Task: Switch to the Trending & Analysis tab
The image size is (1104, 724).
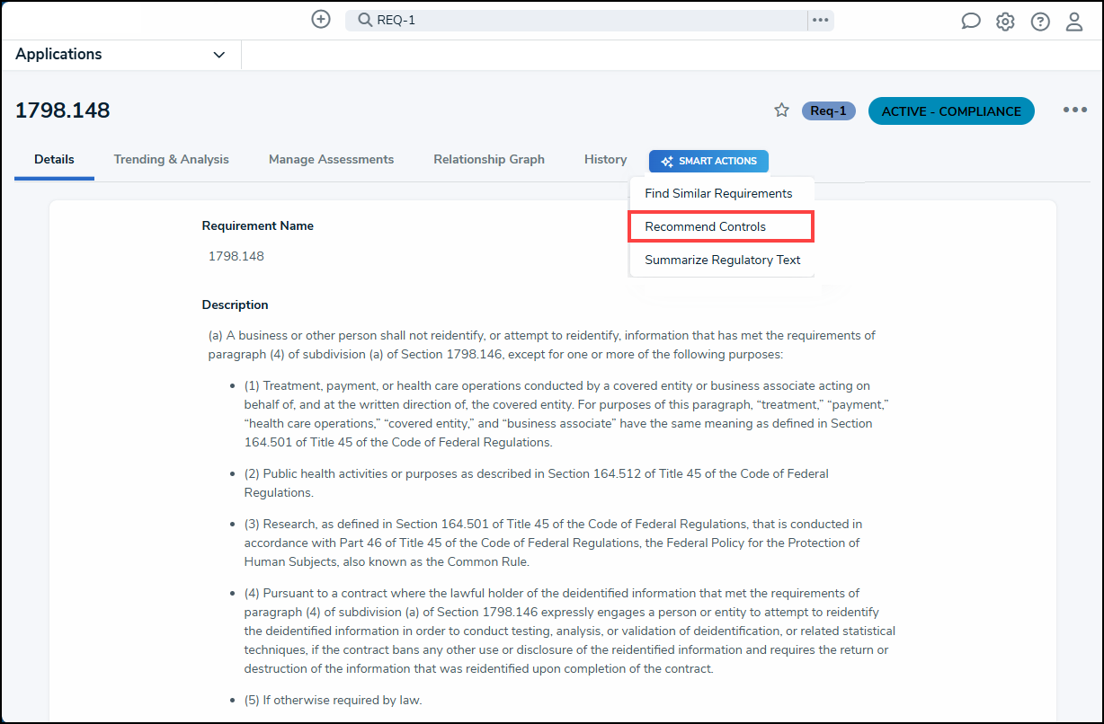Action: [x=171, y=159]
